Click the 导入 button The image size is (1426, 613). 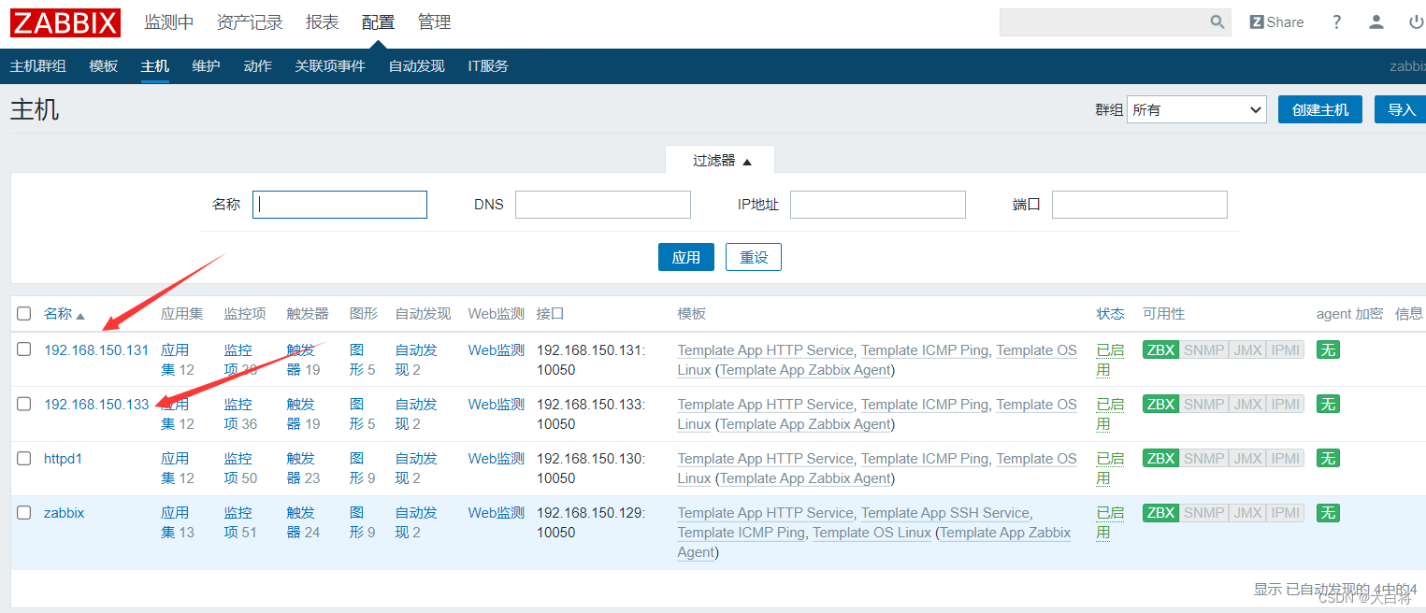pyautogui.click(x=1401, y=109)
